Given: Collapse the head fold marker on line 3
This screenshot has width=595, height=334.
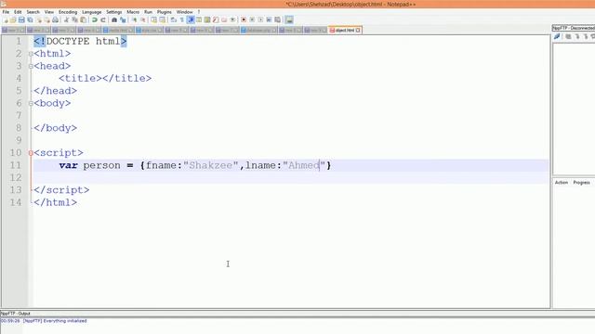Looking at the screenshot, I should [x=31, y=66].
